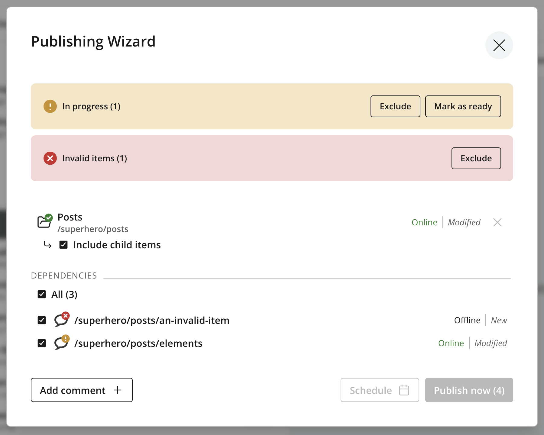544x435 pixels.
Task: Click Mark as ready button
Action: point(463,106)
